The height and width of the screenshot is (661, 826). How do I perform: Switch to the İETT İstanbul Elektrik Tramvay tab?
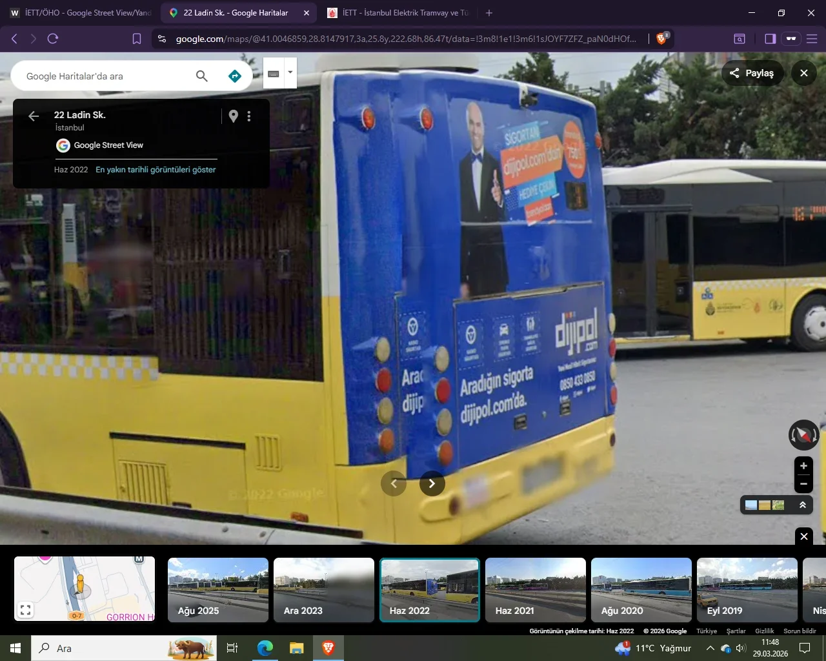(x=398, y=13)
